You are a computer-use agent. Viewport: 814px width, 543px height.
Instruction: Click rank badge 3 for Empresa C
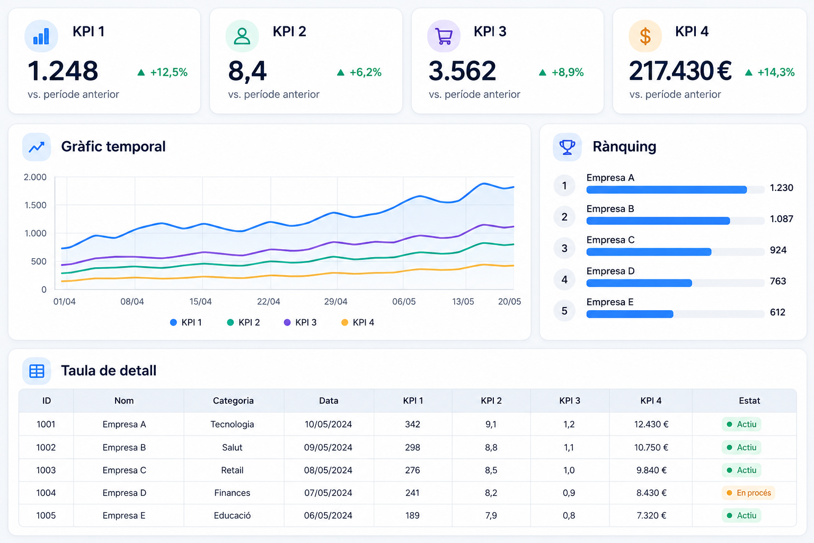click(x=564, y=248)
